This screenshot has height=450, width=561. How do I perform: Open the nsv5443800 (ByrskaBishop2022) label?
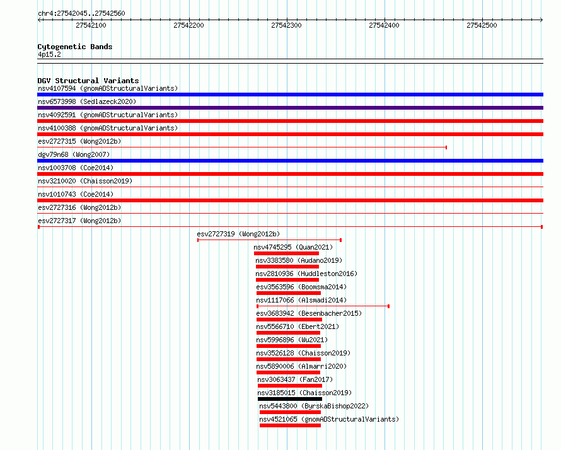314,406
